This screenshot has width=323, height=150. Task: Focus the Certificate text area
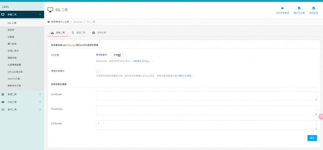tap(206, 96)
